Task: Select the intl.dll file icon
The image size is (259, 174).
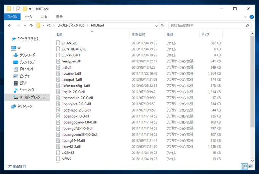Action: (58, 67)
